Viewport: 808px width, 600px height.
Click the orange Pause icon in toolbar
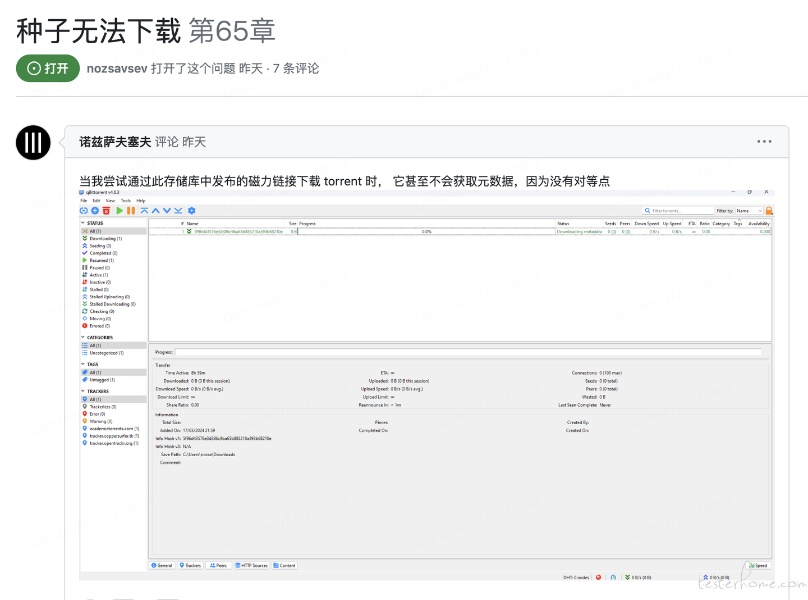click(x=131, y=211)
